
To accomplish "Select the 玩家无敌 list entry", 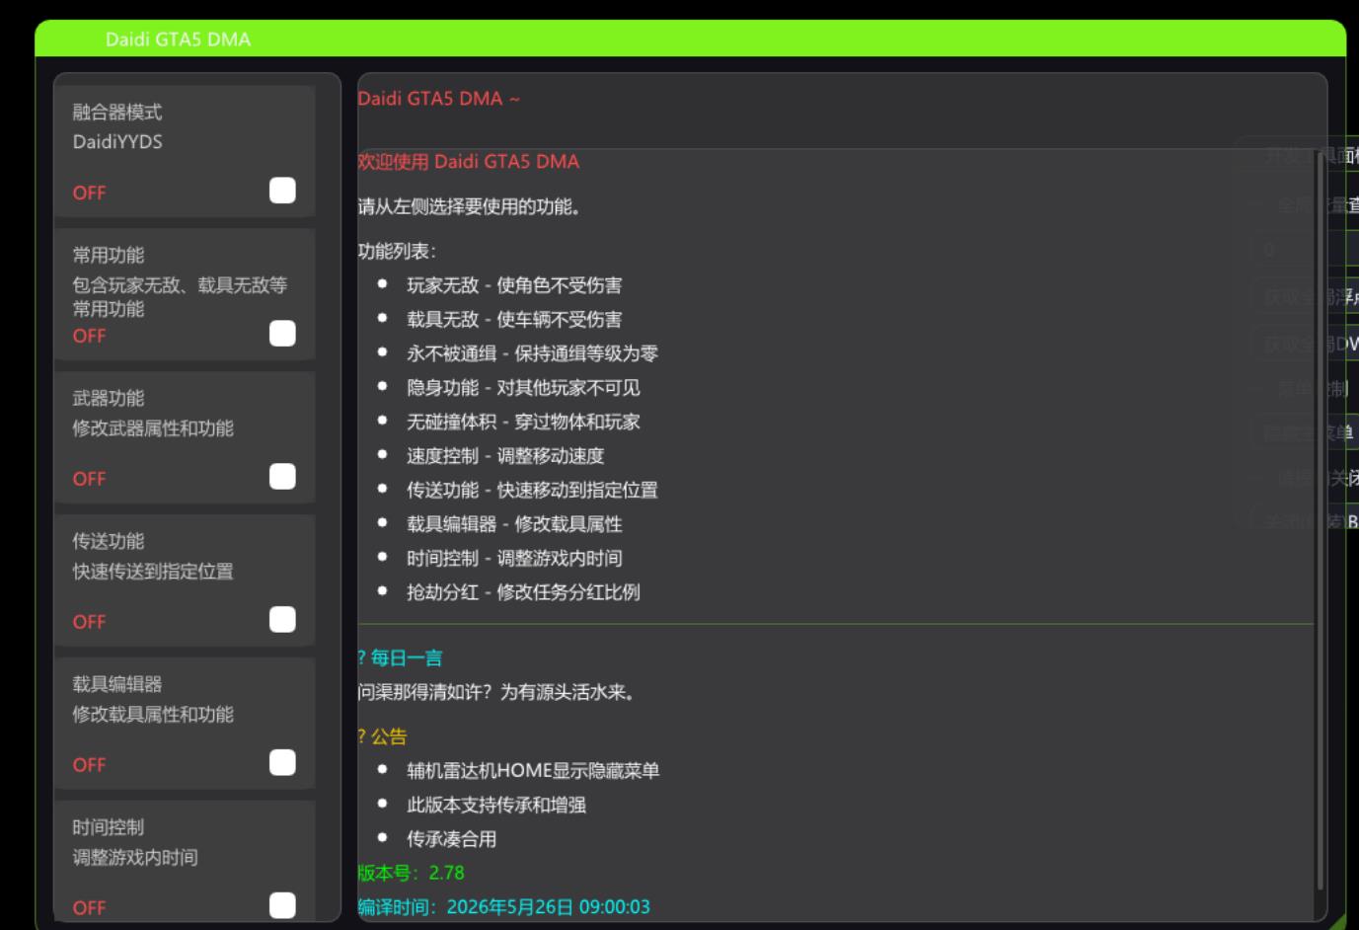I will pyautogui.click(x=514, y=285).
